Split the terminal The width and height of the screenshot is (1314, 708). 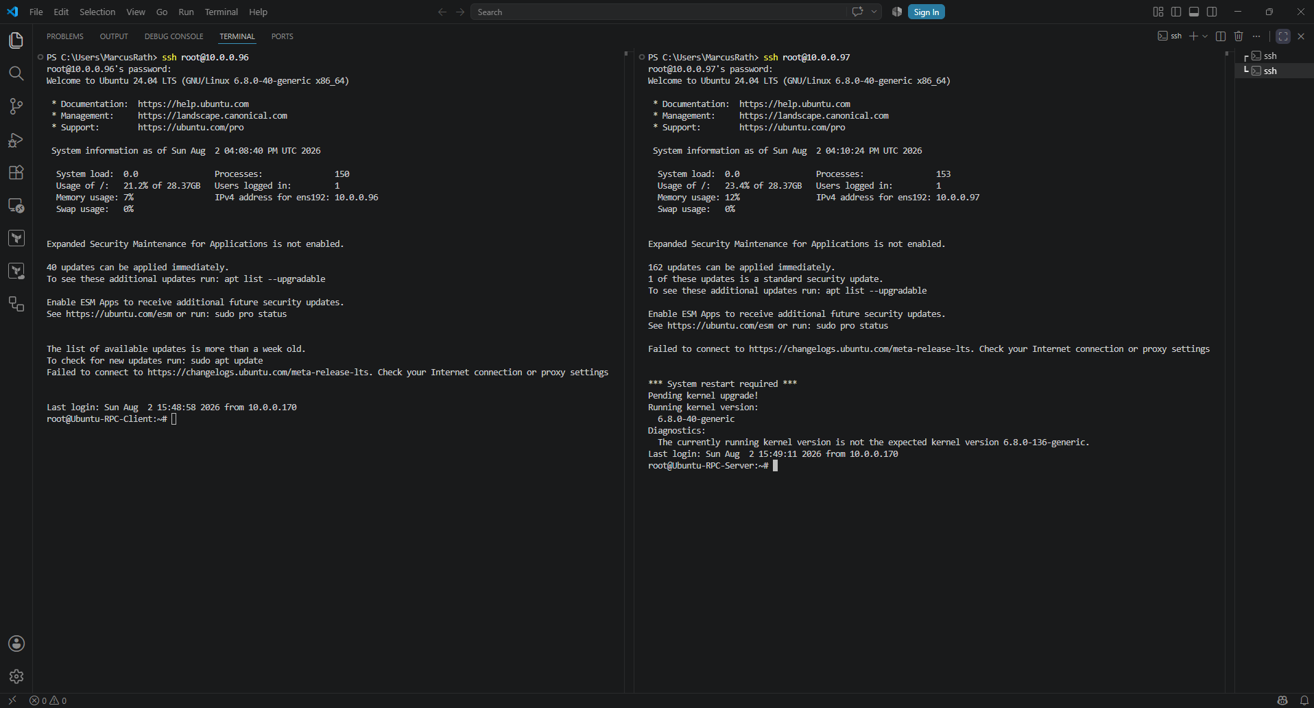pos(1221,36)
